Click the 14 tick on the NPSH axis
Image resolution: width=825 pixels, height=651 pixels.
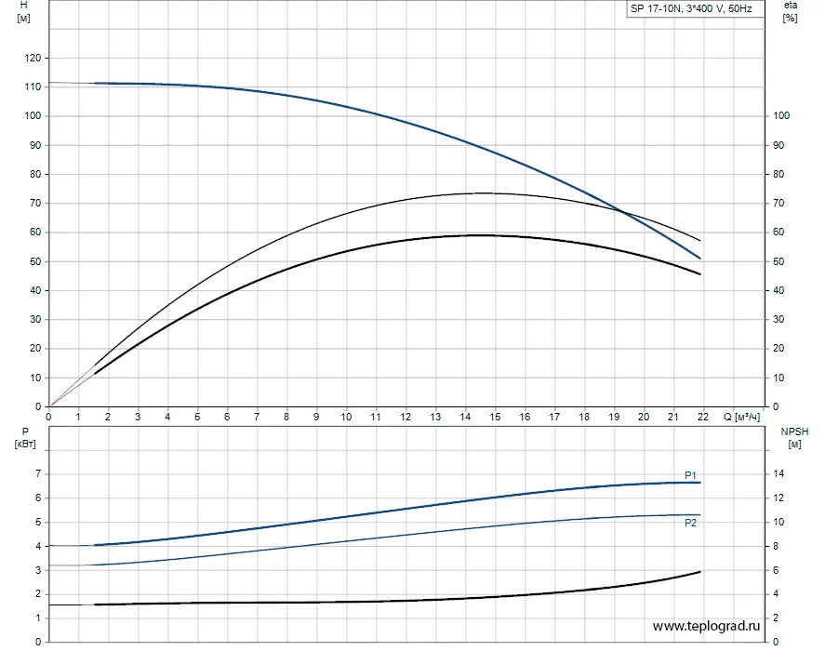click(x=779, y=474)
